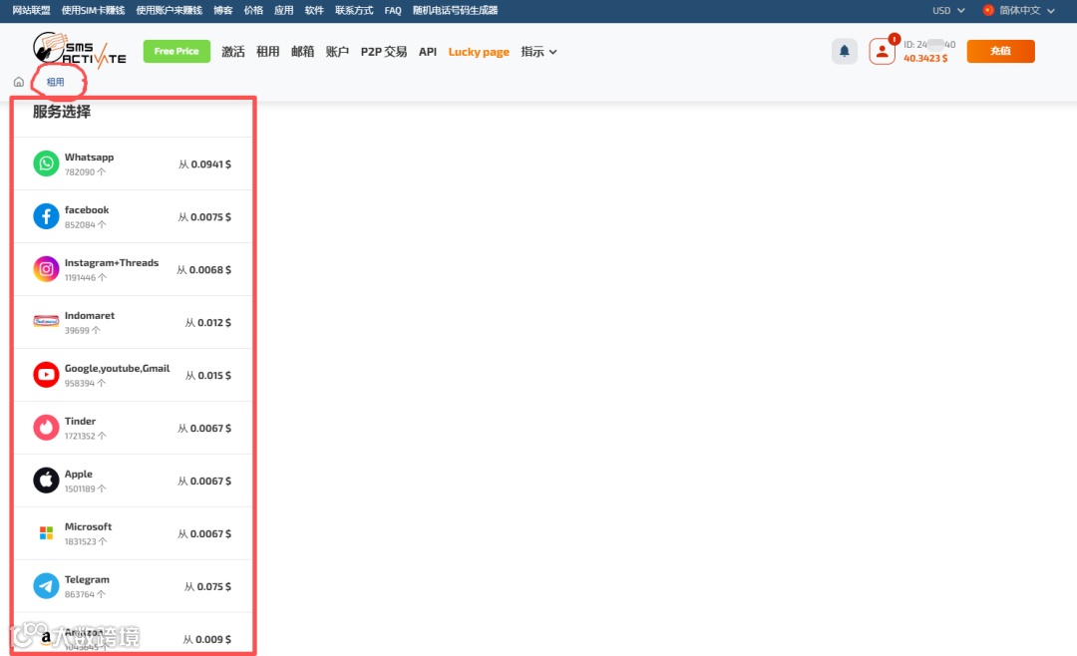
Task: Click the Whatsapp count 782090 个
Action: (85, 171)
